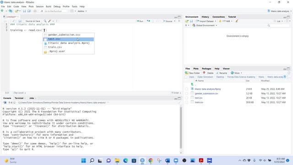Open train.csv link in Files pane
The width and height of the screenshot is (293, 165).
pyautogui.click(x=199, y=102)
